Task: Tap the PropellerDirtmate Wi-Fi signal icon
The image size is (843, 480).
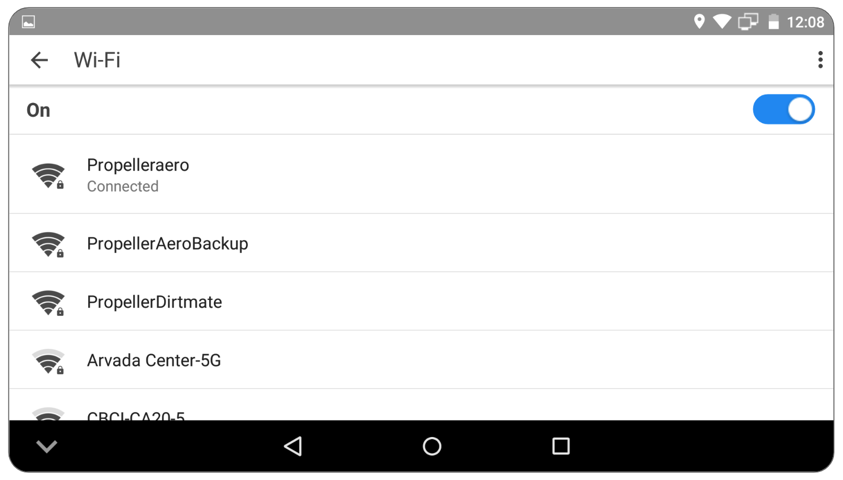Action: point(48,303)
